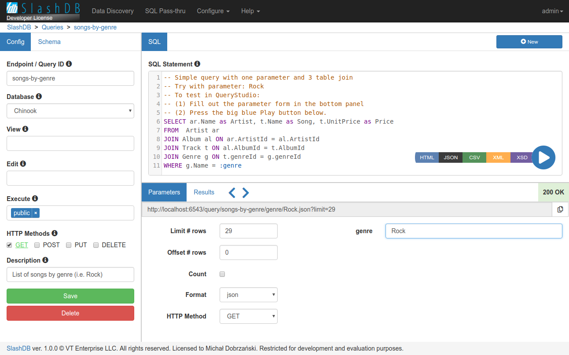Copy the query URL to clipboard
This screenshot has width=569, height=355.
560,209
